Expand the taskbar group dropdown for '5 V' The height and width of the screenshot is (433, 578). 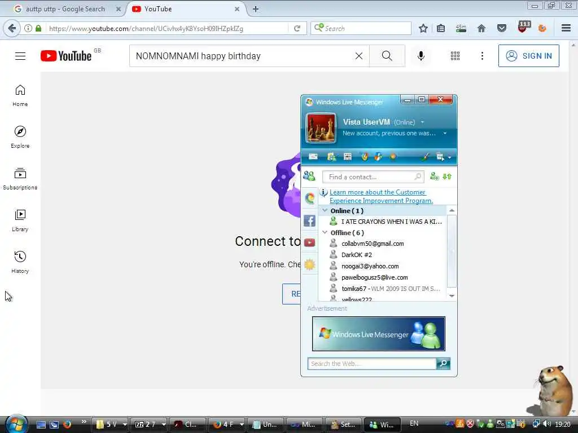tap(125, 425)
